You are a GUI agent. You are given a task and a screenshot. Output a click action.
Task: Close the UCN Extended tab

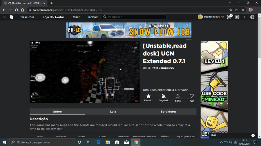[44, 3]
